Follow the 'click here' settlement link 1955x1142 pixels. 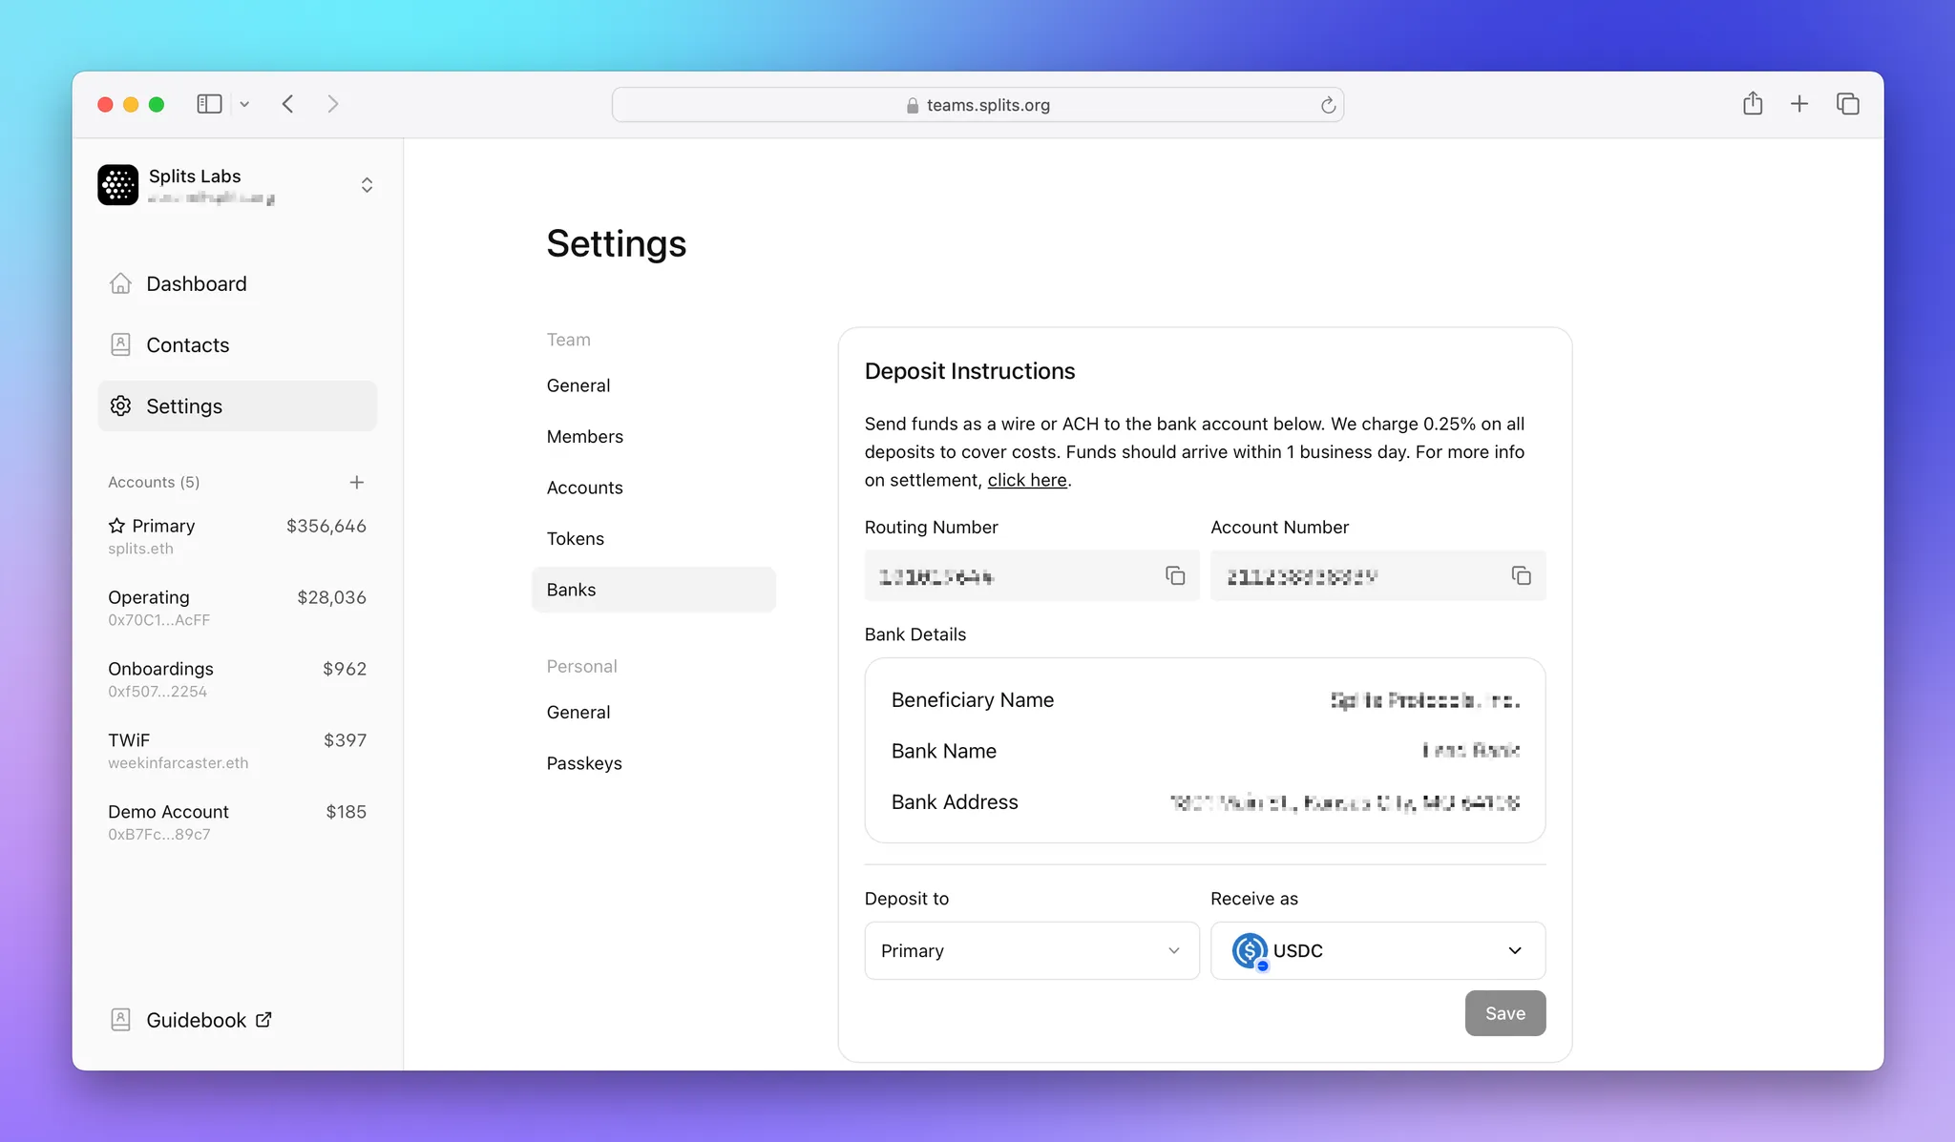pyautogui.click(x=1026, y=480)
